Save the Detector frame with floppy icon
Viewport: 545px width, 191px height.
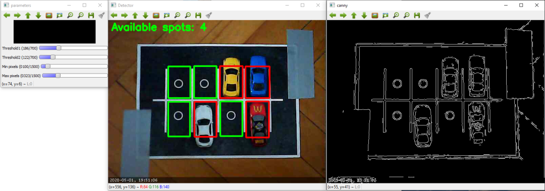click(198, 15)
